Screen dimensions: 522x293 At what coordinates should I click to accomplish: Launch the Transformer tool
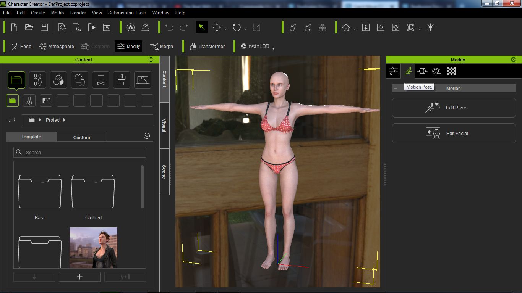(x=207, y=46)
